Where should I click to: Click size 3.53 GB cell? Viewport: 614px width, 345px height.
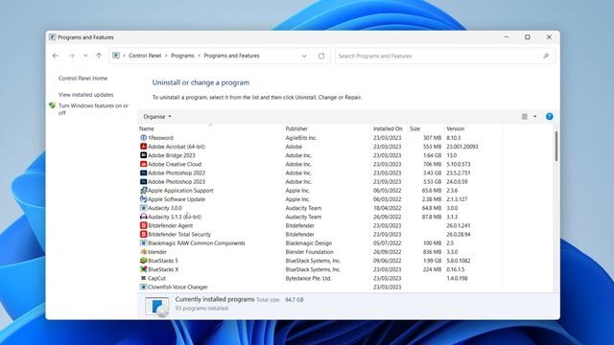(432, 181)
